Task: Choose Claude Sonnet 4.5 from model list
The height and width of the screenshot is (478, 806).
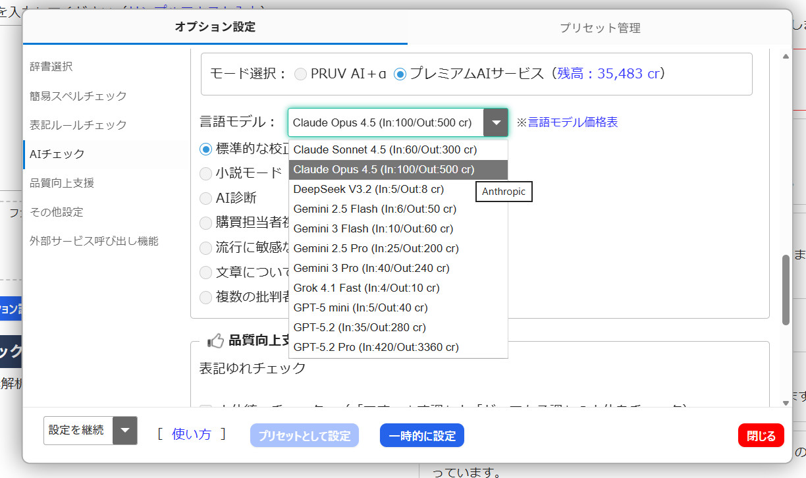Action: [x=385, y=149]
